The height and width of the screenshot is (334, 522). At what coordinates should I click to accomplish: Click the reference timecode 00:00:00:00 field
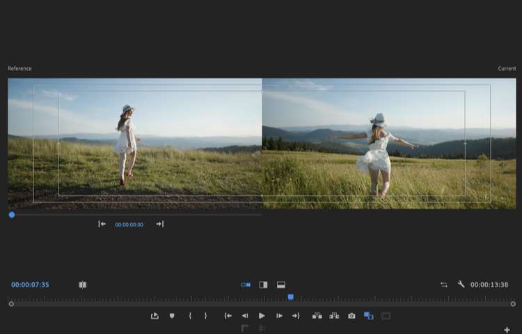[x=129, y=225]
